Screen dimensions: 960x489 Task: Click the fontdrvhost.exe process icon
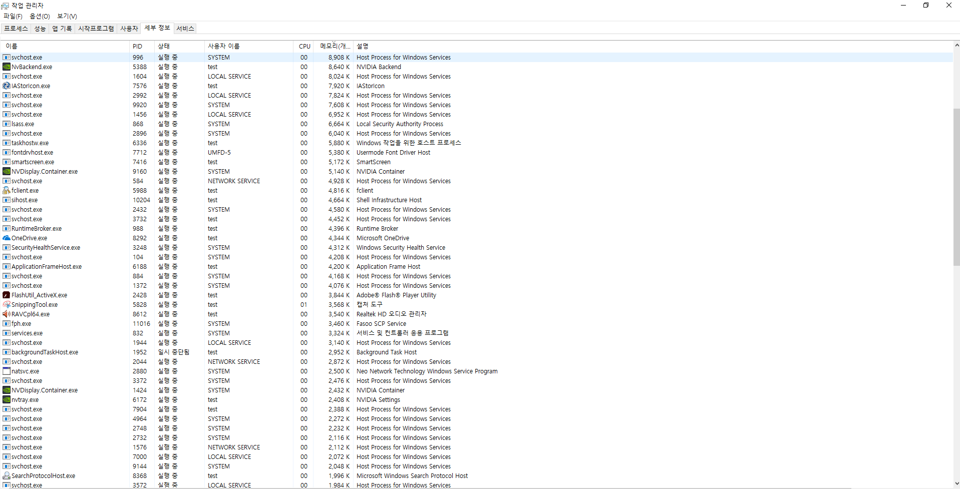pyautogui.click(x=7, y=153)
